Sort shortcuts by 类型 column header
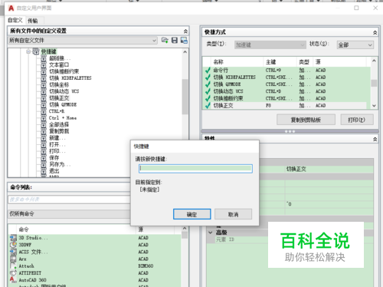Image resolution: width=383 pixels, height=287 pixels. (x=305, y=62)
